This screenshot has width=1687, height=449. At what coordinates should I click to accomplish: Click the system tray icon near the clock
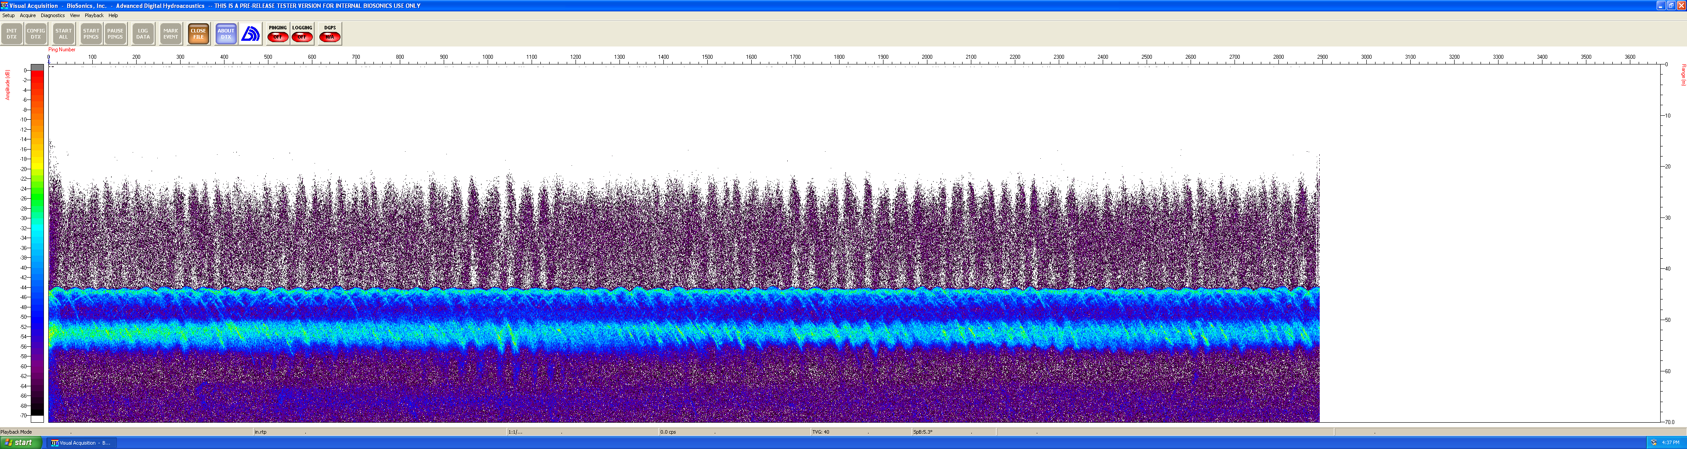tap(1654, 442)
